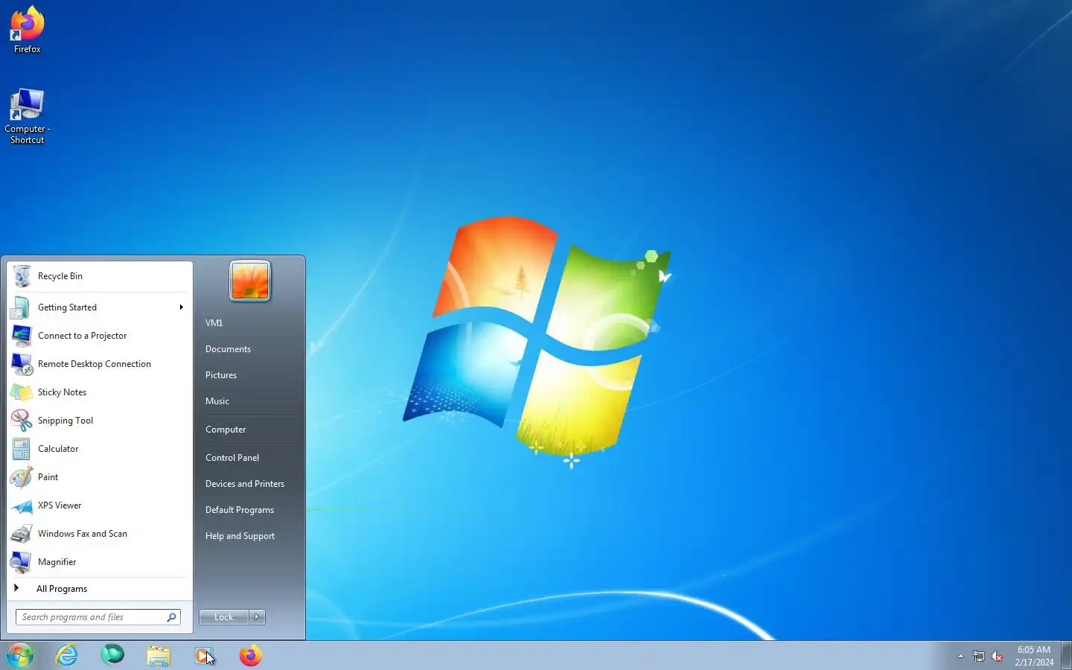Screen dimensions: 1072x670
Task: Click the Magnifier icon
Action: [22, 562]
